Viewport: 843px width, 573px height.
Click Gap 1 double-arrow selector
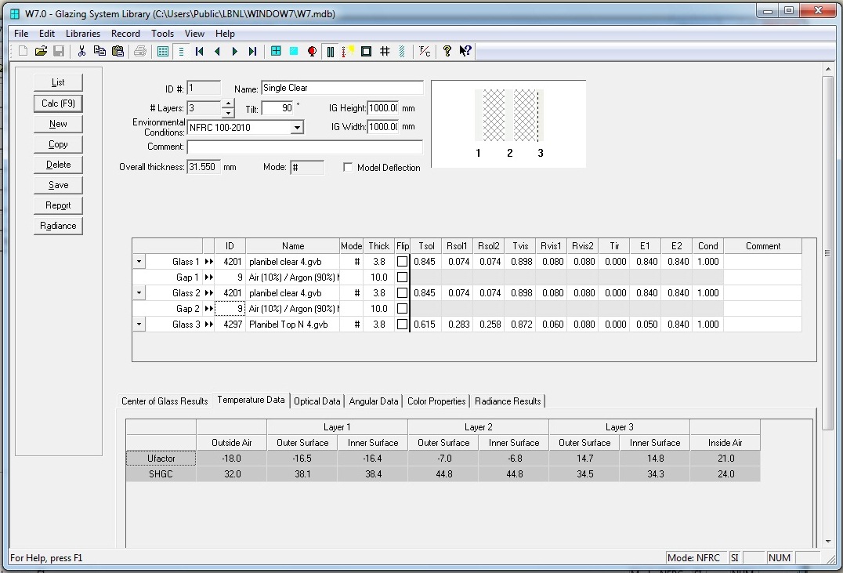click(x=208, y=277)
